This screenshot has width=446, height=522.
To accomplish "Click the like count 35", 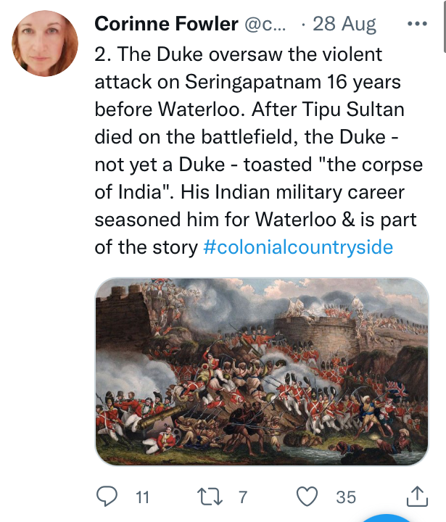I will [x=346, y=497].
